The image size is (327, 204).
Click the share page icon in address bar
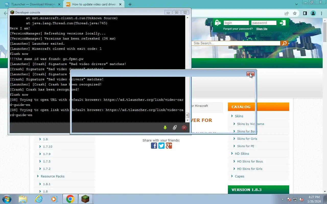click(x=287, y=13)
